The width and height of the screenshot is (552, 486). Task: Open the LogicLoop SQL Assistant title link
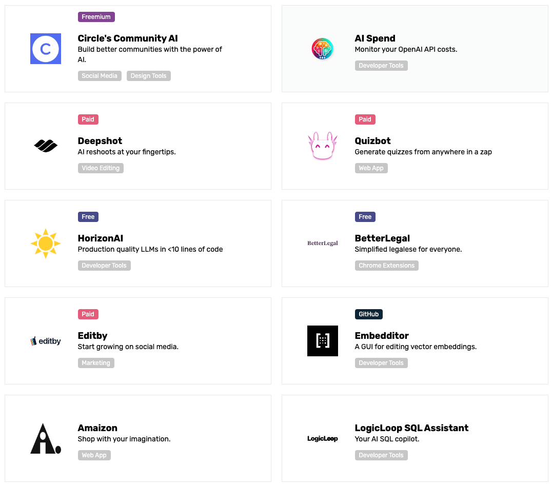(411, 428)
